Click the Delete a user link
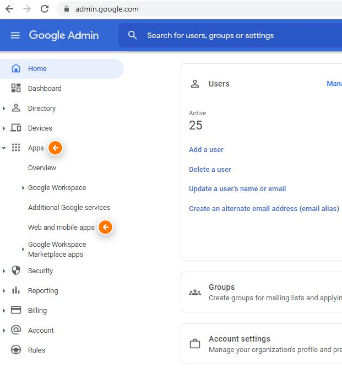The height and width of the screenshot is (368, 342). tap(210, 170)
